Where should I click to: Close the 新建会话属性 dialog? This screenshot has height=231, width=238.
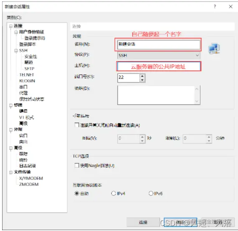tap(230, 7)
